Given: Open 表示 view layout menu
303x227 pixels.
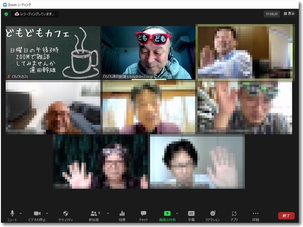Looking at the screenshot, I should point(289,14).
